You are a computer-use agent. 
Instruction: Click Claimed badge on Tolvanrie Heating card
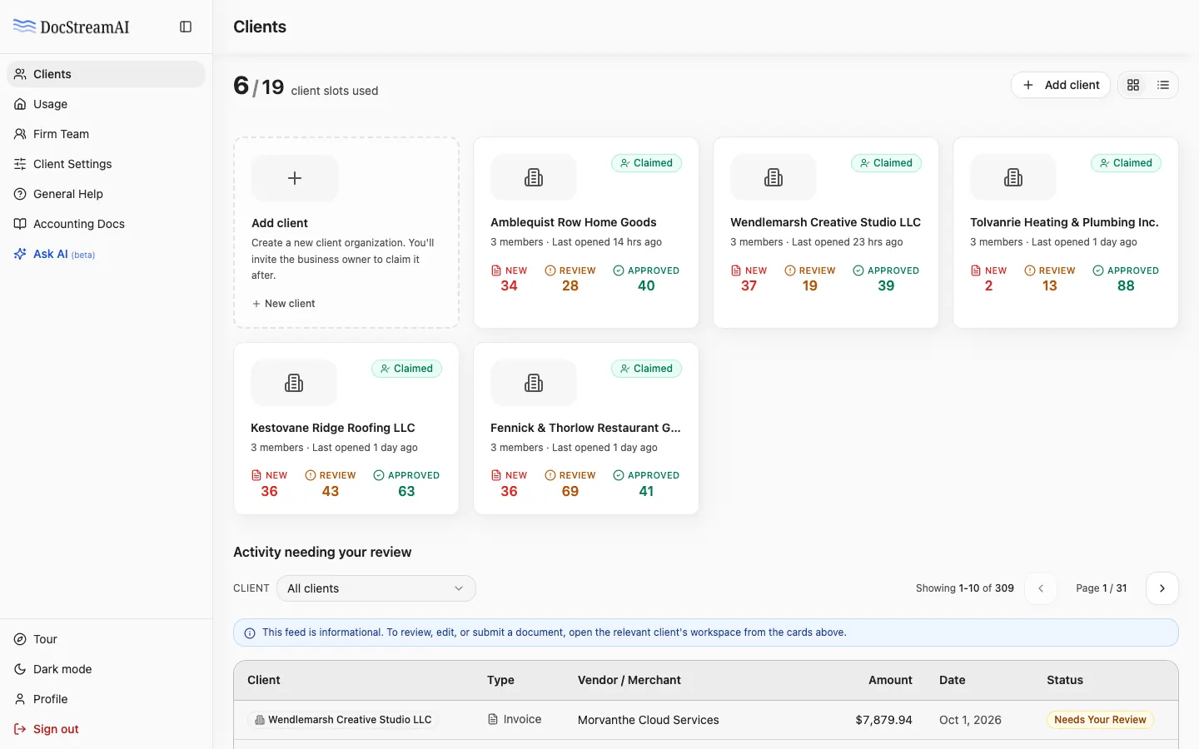1126,163
